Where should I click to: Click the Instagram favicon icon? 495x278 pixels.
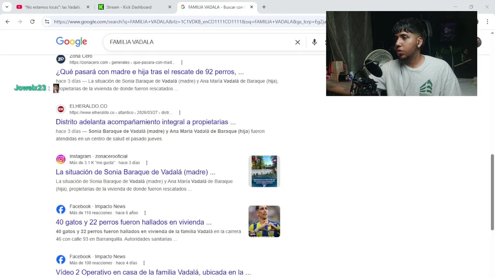(x=61, y=159)
